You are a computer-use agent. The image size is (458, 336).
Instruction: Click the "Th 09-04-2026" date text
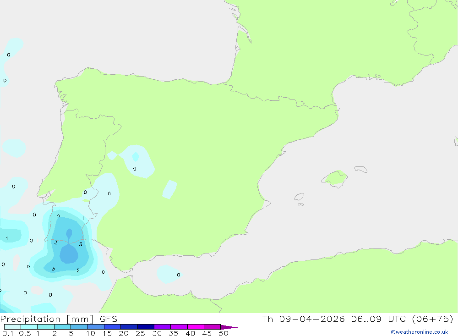[304, 319]
